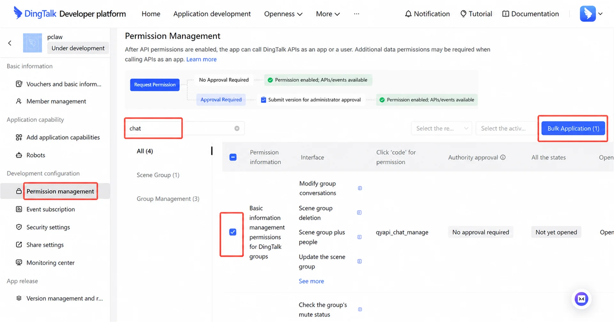Click the Event subscription icon
This screenshot has width=614, height=322.
(19, 209)
